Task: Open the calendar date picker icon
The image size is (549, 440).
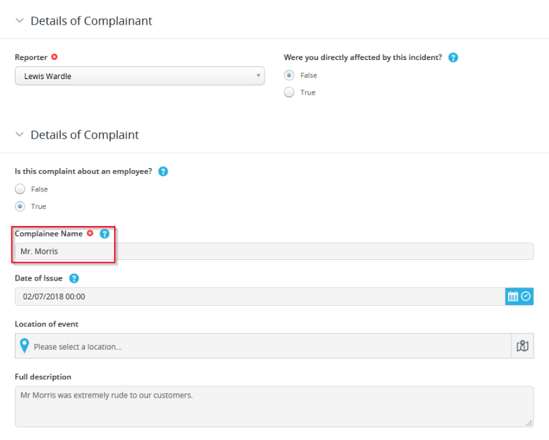Action: (513, 297)
